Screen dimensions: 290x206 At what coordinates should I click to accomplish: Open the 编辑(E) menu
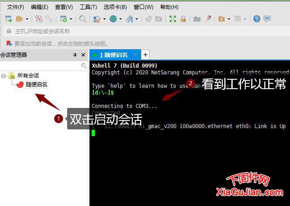click(39, 7)
